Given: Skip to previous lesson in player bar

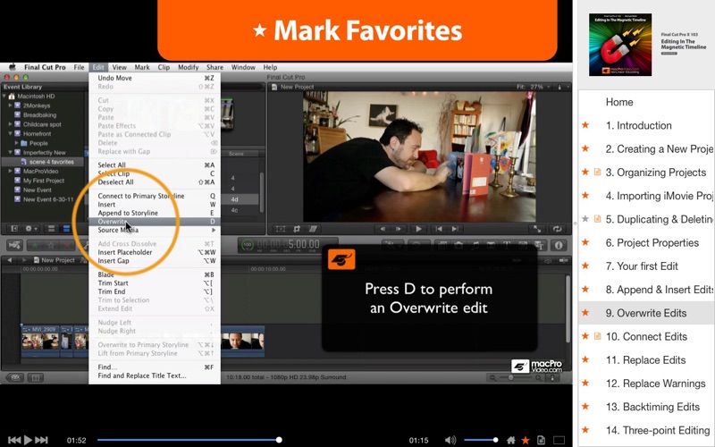Looking at the screenshot, I should click(14, 440).
